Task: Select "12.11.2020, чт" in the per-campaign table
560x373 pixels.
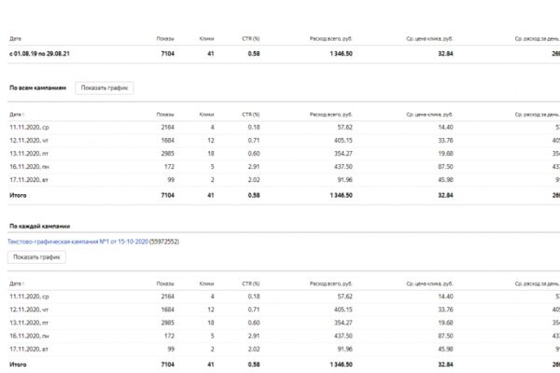Action: (29, 310)
